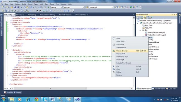Switch to the ProductService.cs tab

pos(65,15)
